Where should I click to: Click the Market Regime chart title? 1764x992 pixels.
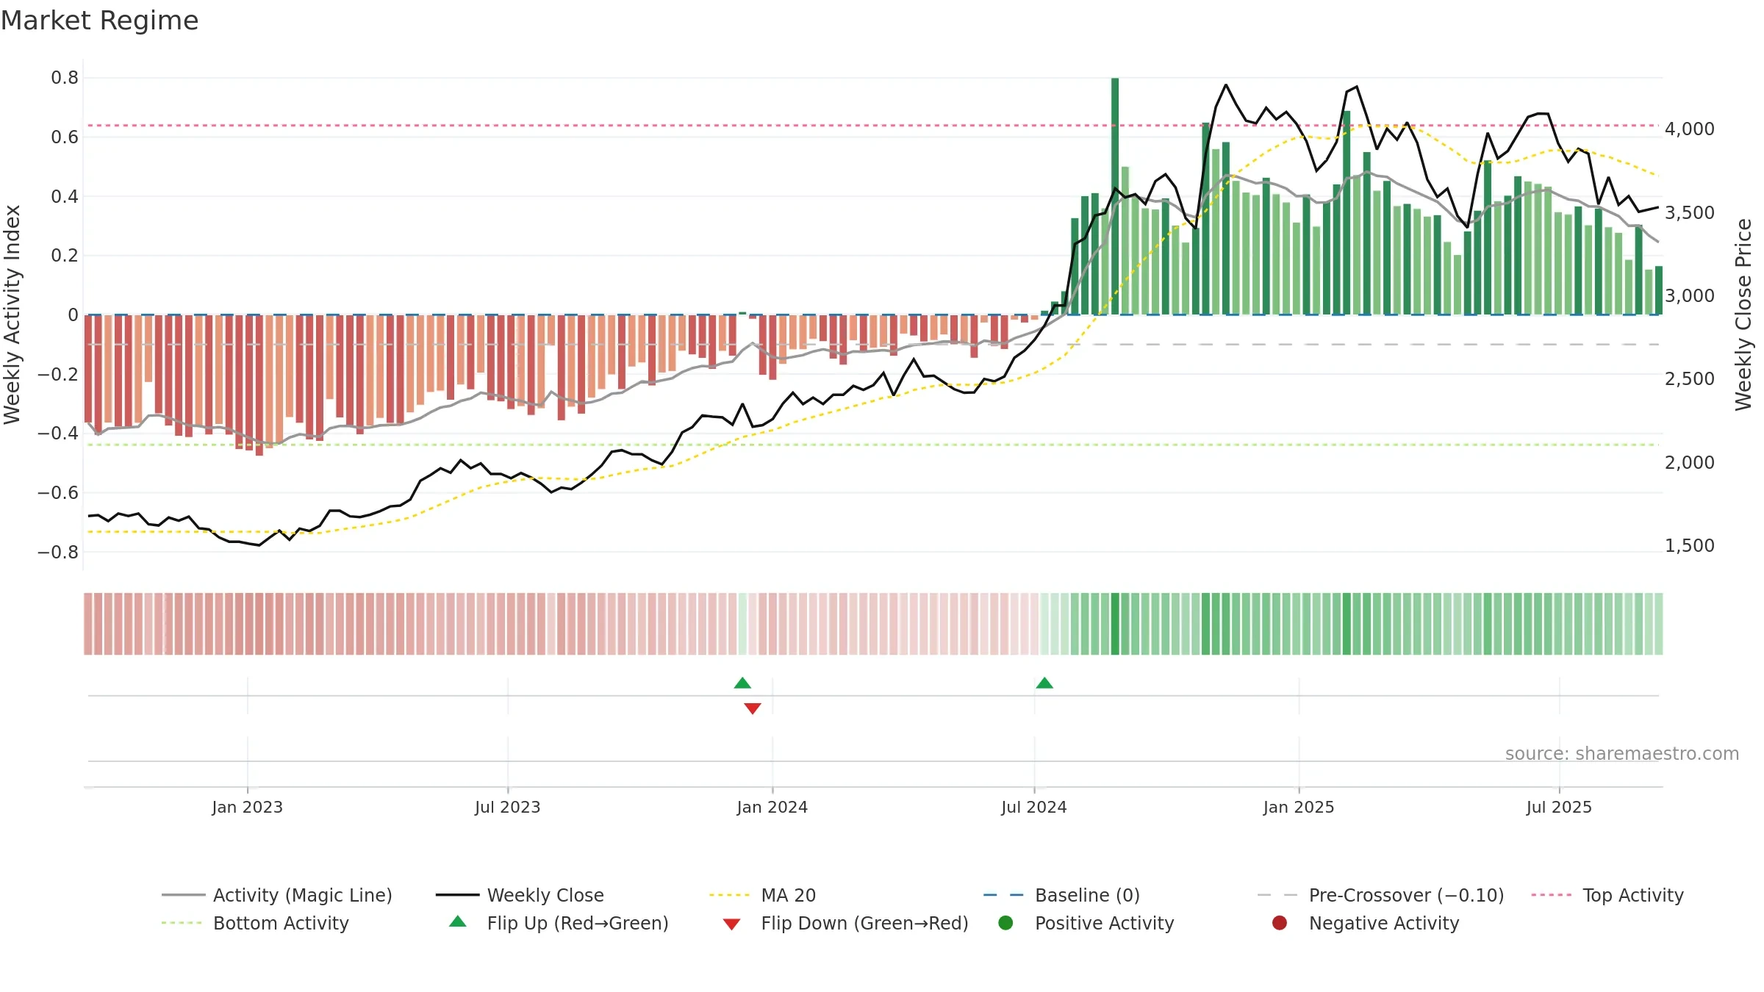tap(100, 21)
